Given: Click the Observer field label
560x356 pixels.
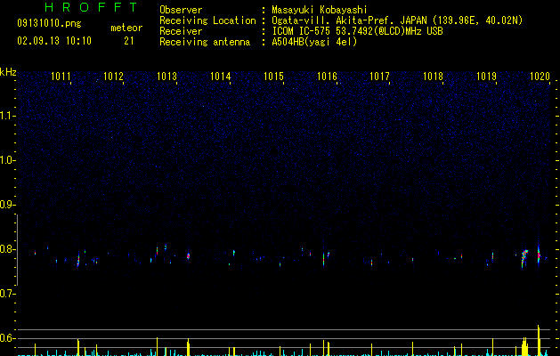Looking at the screenshot, I should [x=181, y=10].
